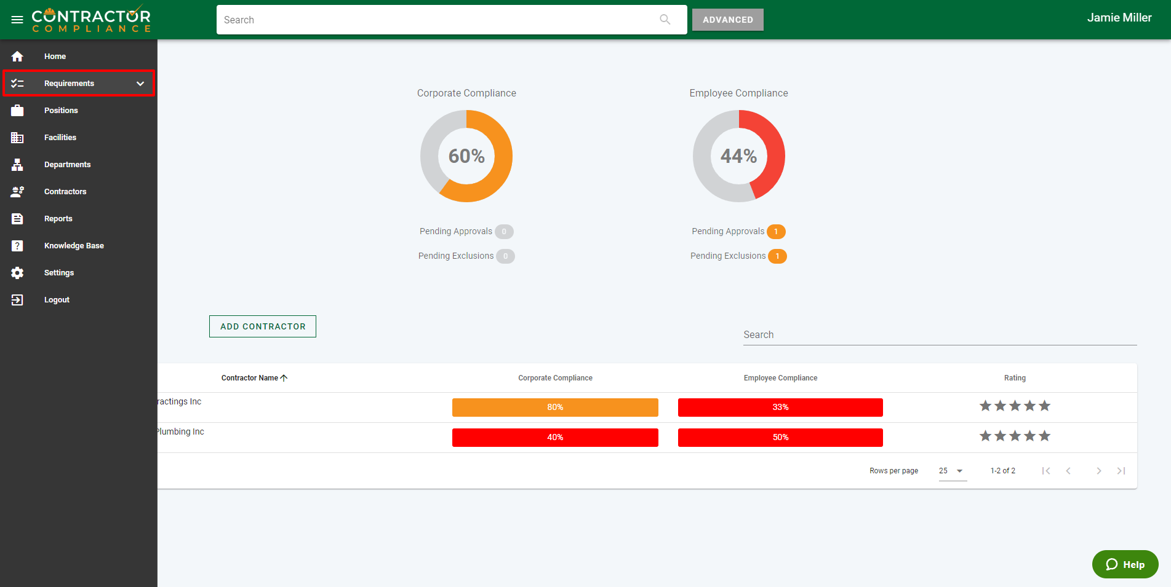Open the Help chat widget

coord(1125,564)
